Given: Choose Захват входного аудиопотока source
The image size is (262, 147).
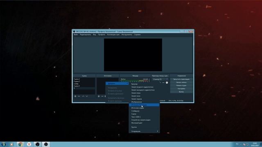Looking at the screenshot, I should (144, 87).
